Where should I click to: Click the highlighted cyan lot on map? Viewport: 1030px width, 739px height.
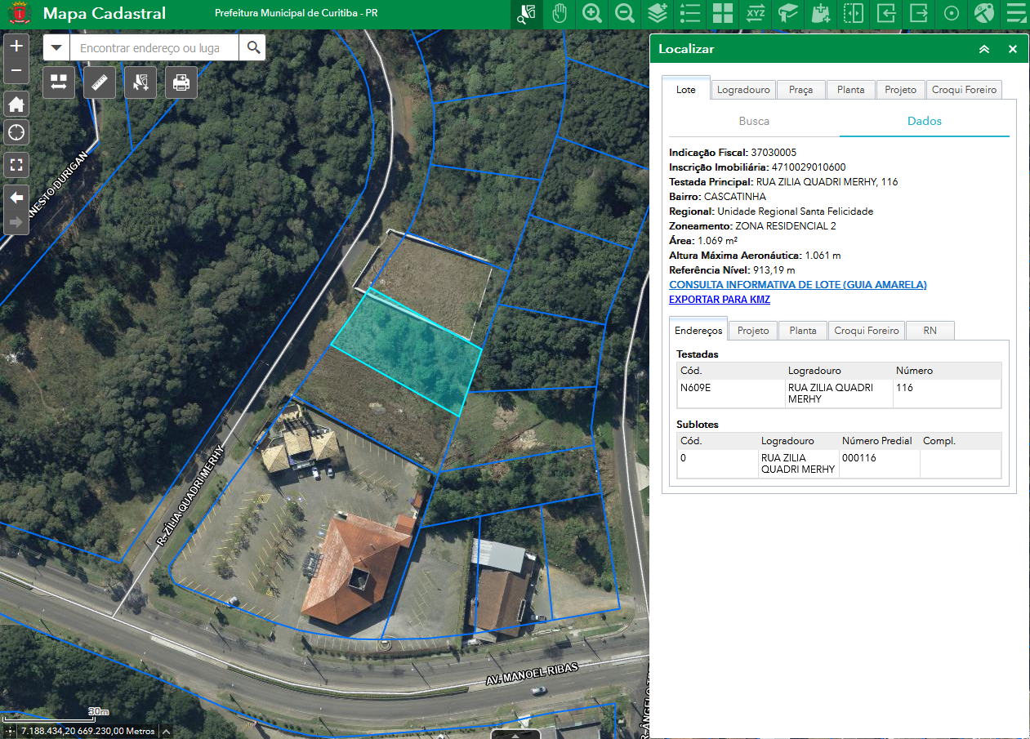point(406,350)
